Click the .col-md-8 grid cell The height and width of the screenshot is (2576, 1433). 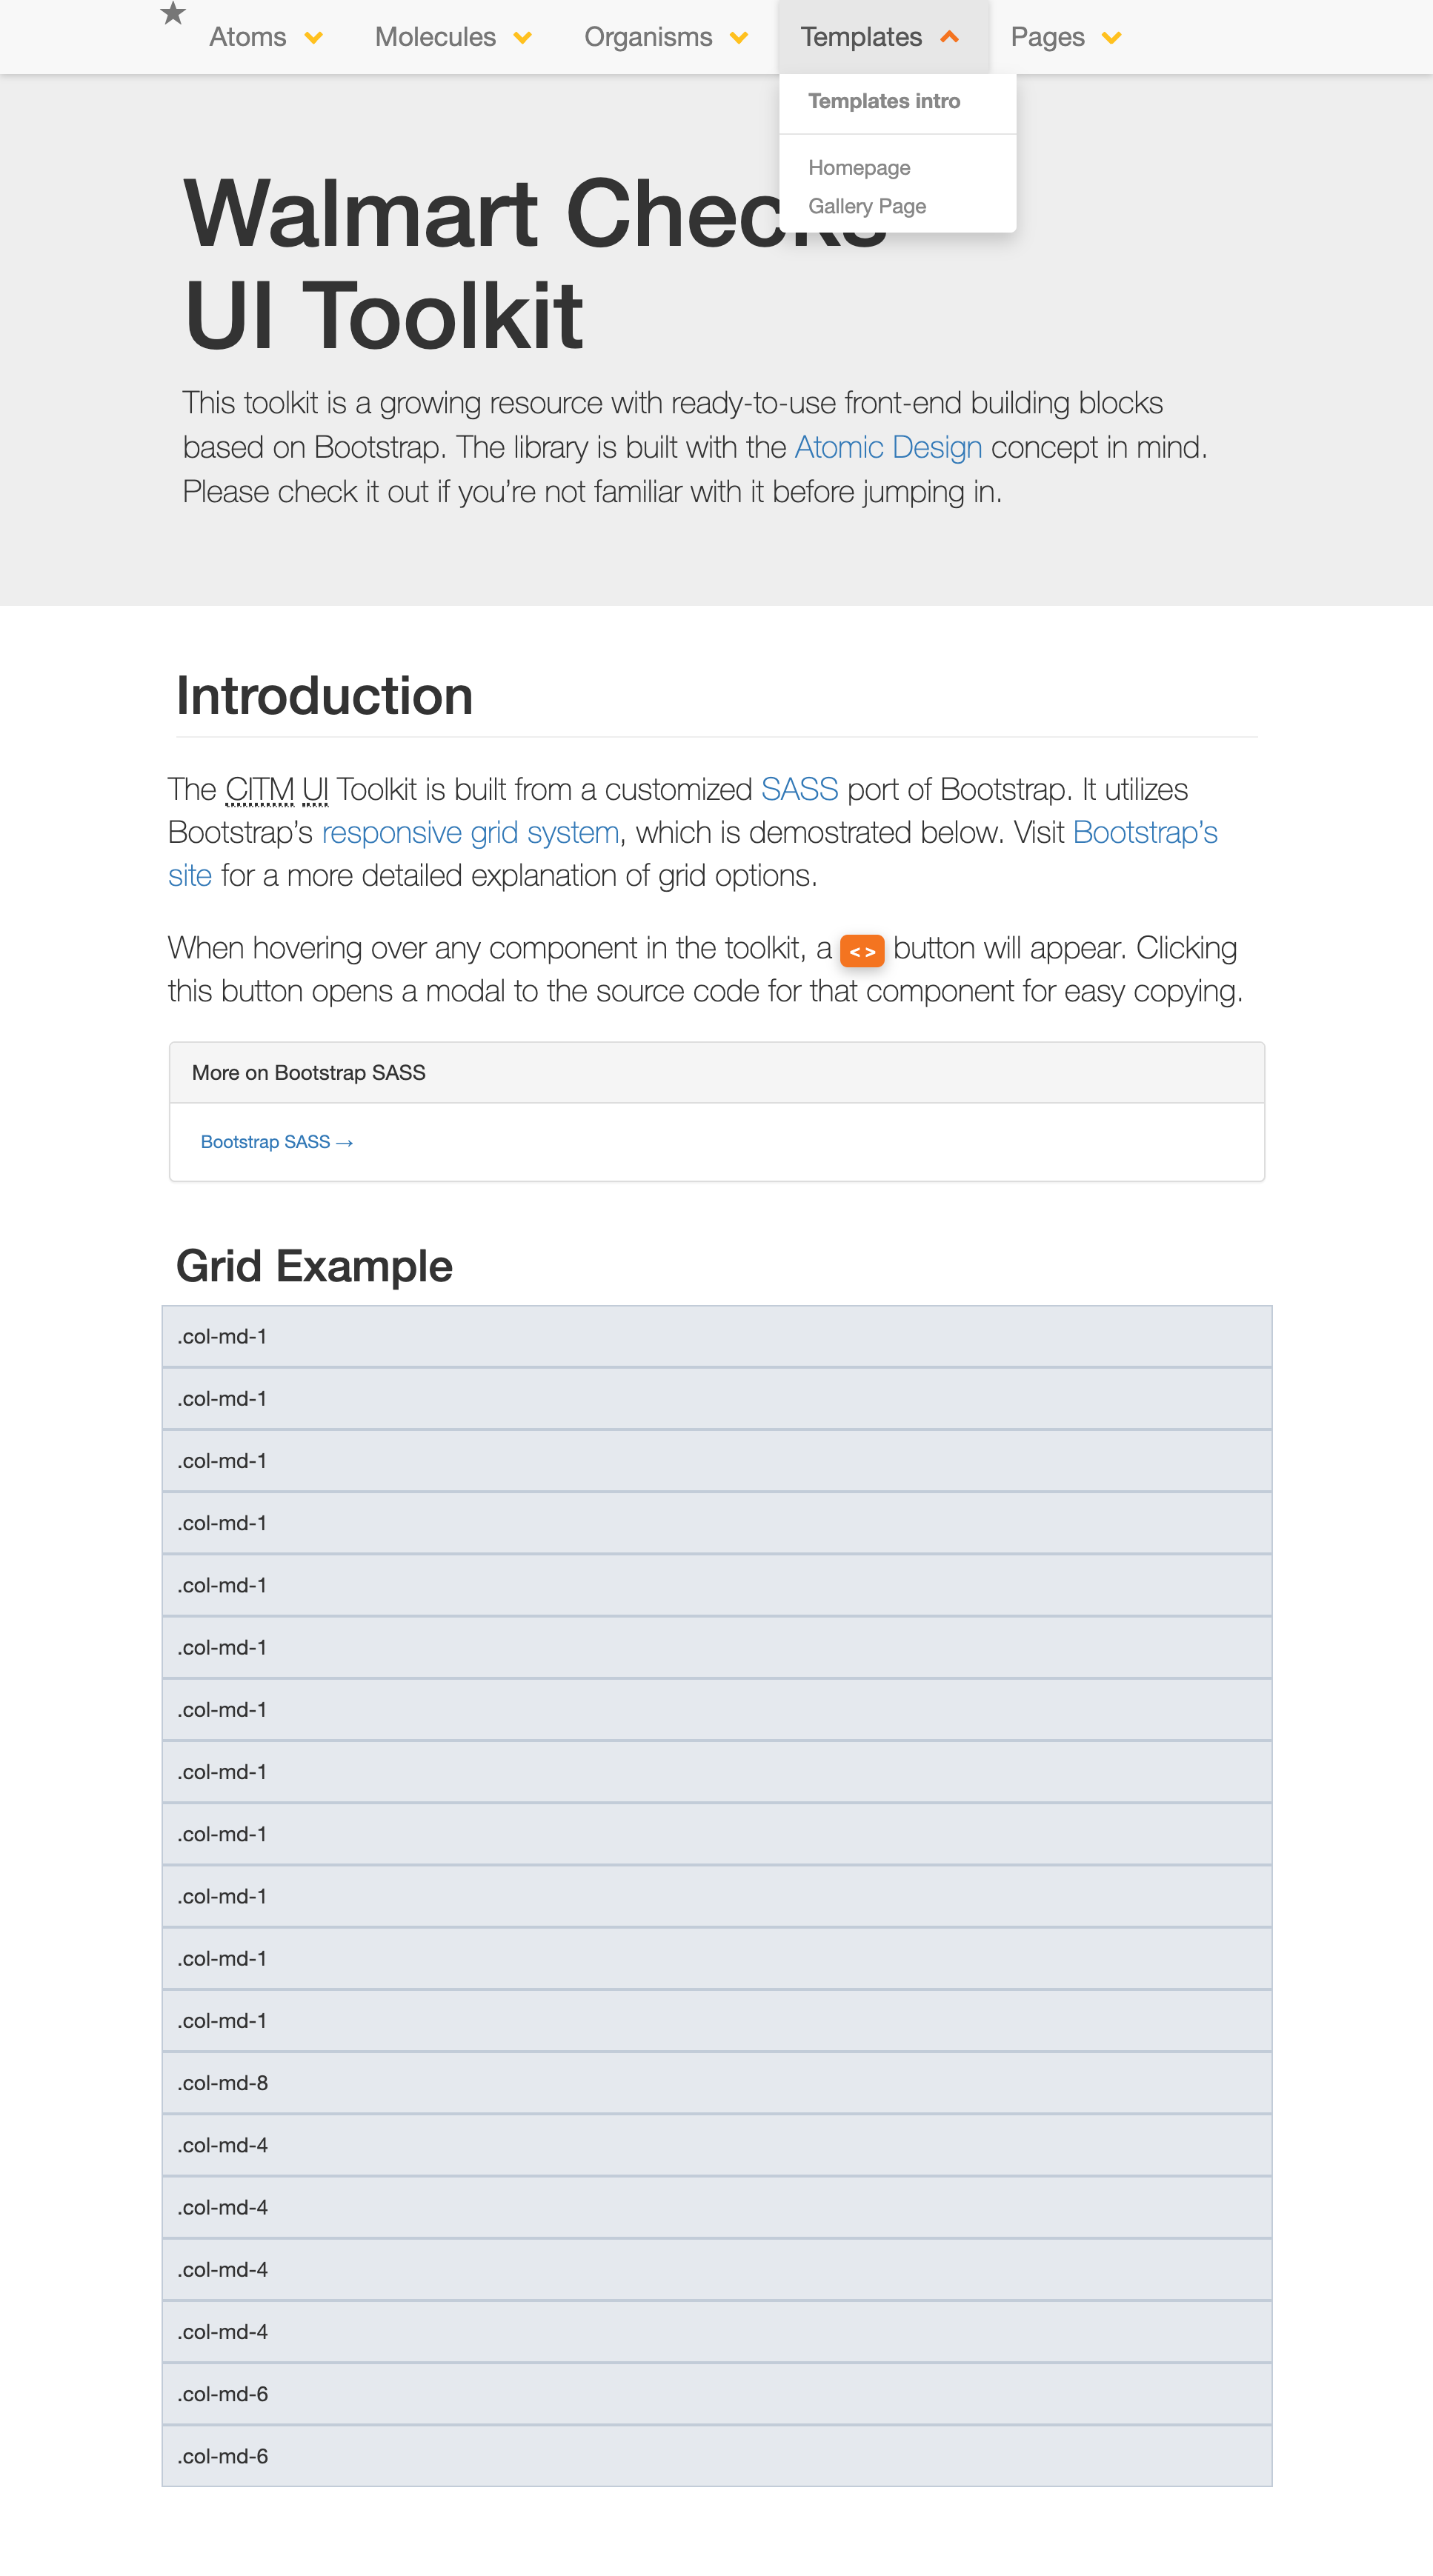point(716,2083)
